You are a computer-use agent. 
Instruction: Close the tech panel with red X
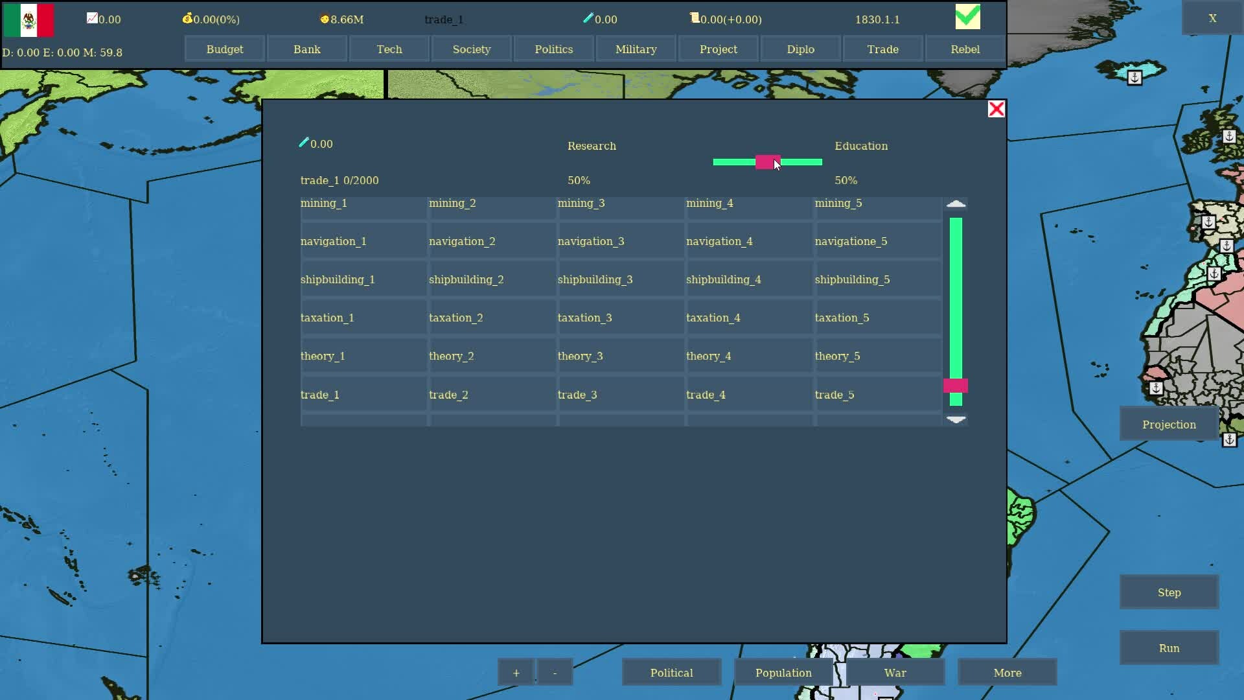pos(996,109)
